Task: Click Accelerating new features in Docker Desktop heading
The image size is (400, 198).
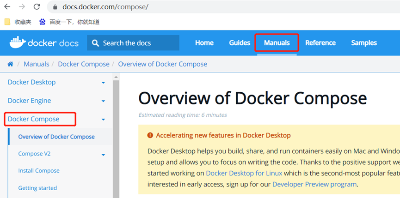Action: (223, 135)
